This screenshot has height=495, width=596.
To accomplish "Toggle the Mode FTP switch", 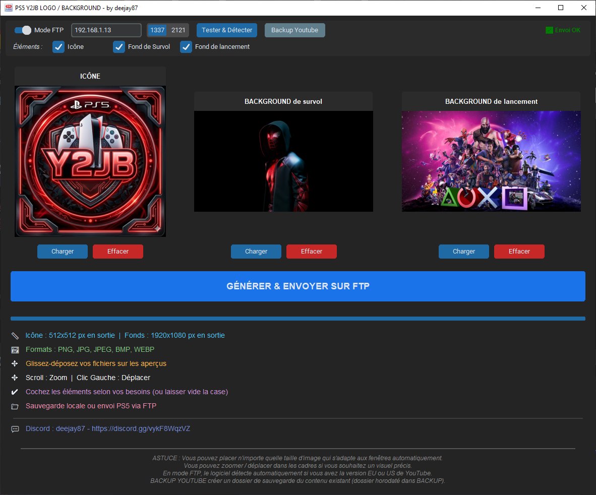I will 22,30.
